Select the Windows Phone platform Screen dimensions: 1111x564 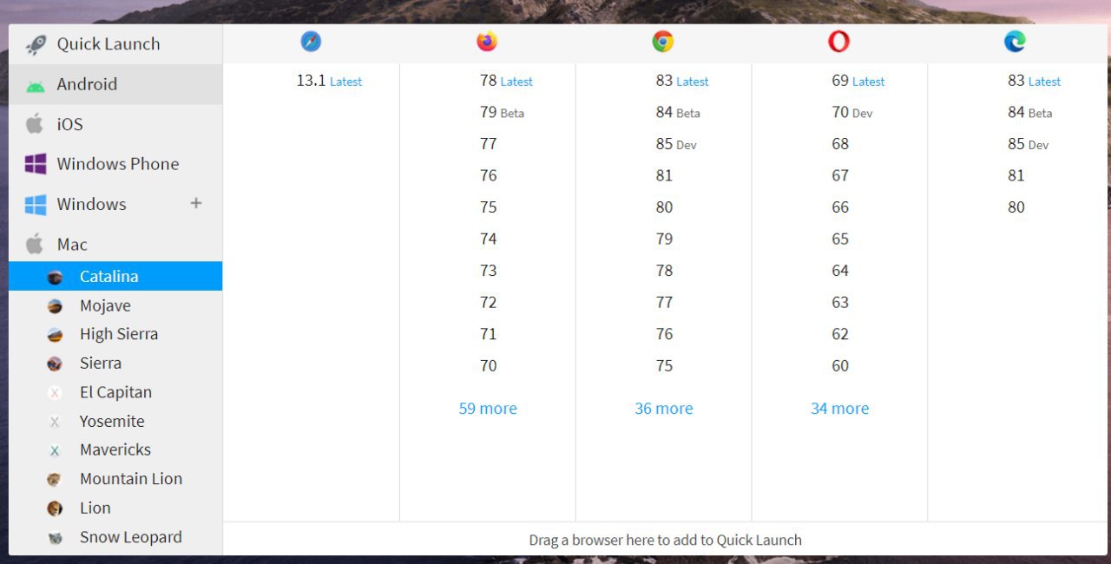(x=115, y=164)
